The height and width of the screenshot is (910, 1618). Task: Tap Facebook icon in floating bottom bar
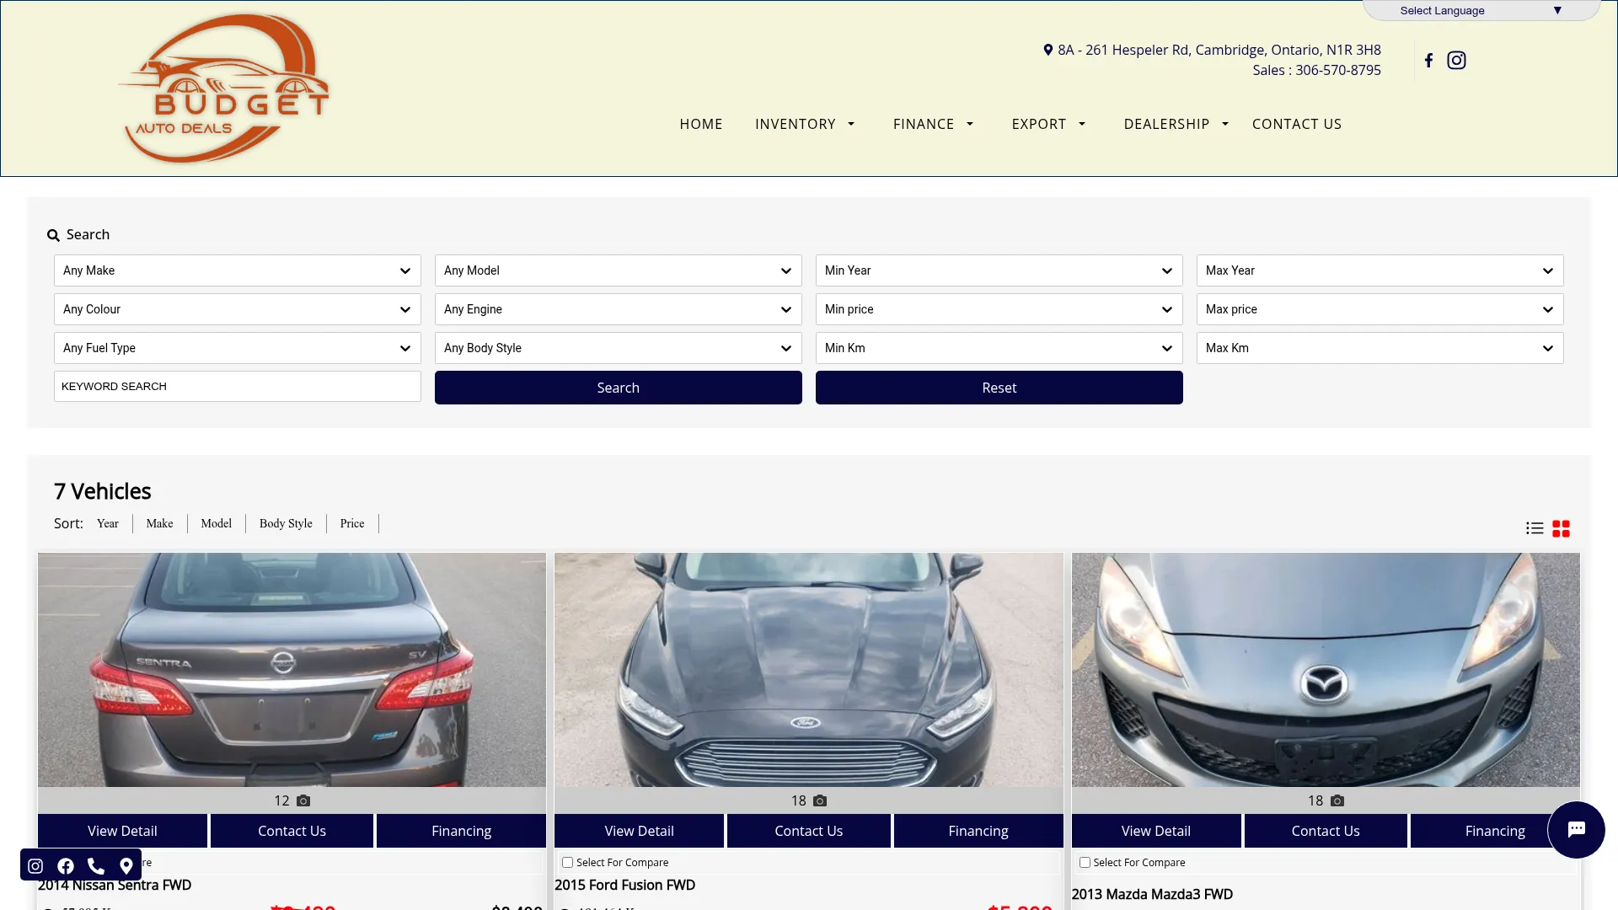pyautogui.click(x=66, y=865)
